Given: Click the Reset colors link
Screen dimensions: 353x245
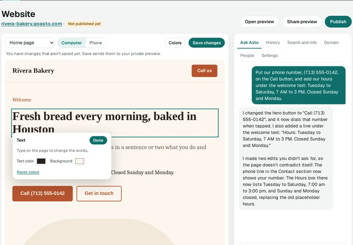Looking at the screenshot, I should click(x=28, y=172).
